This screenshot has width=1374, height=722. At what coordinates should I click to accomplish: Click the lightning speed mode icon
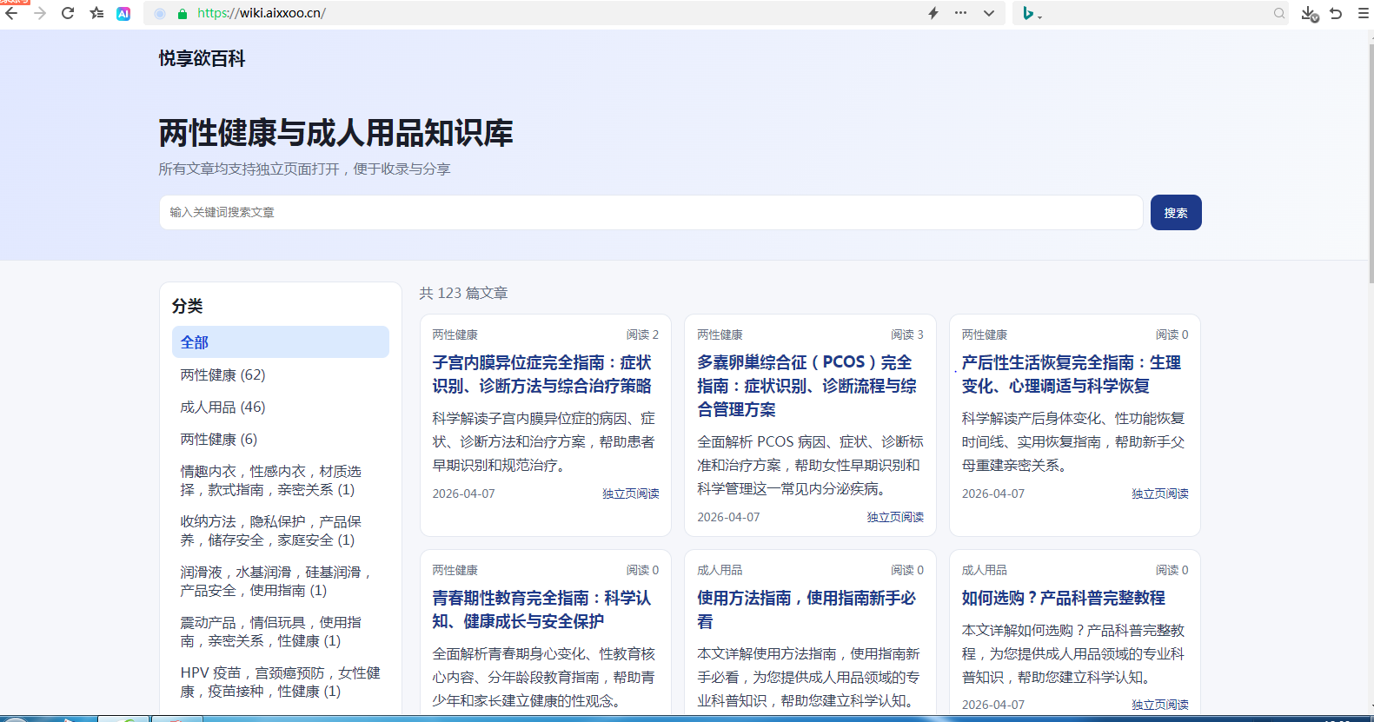pos(933,13)
